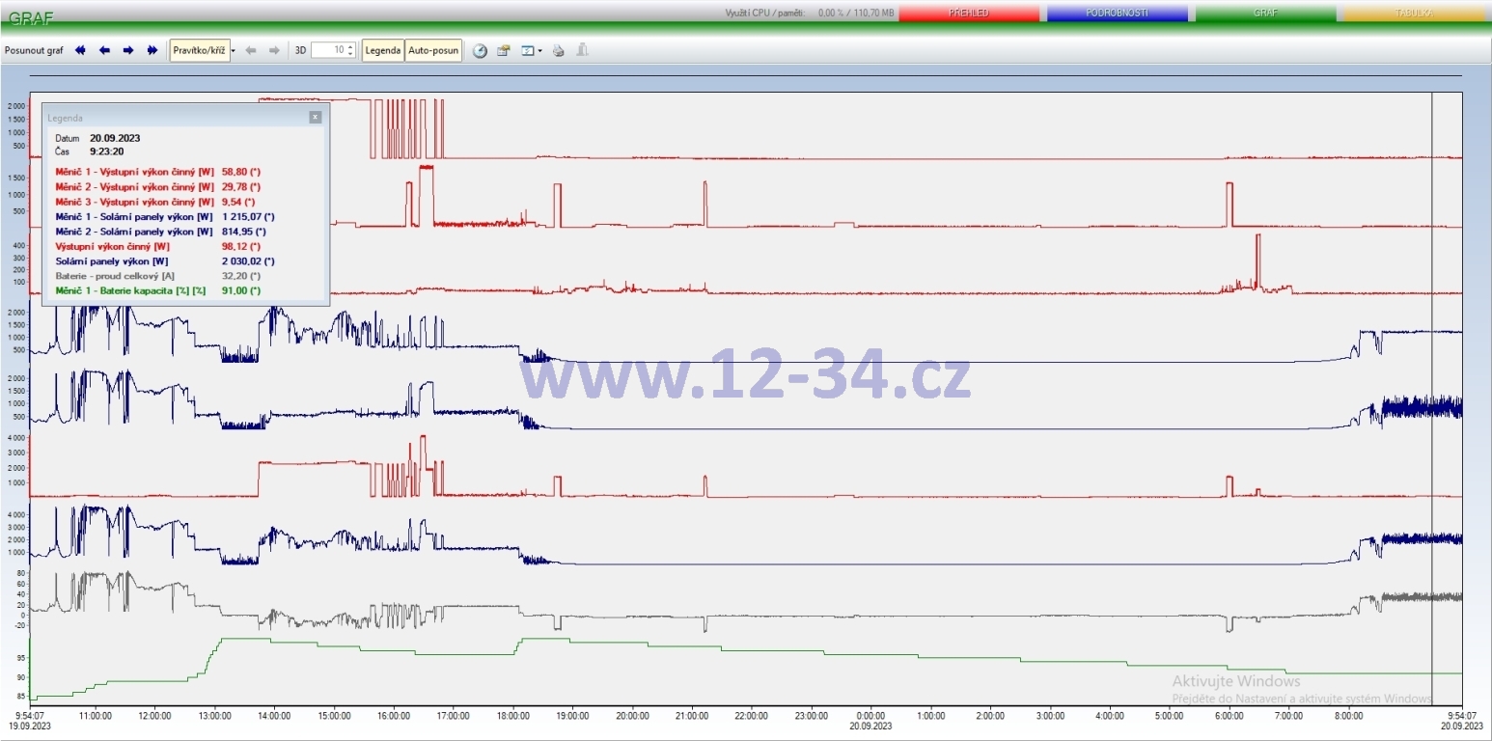Viewport: 1492px width, 741px height.
Task: Click the greyed building icon at toolbar end
Action: 582,50
